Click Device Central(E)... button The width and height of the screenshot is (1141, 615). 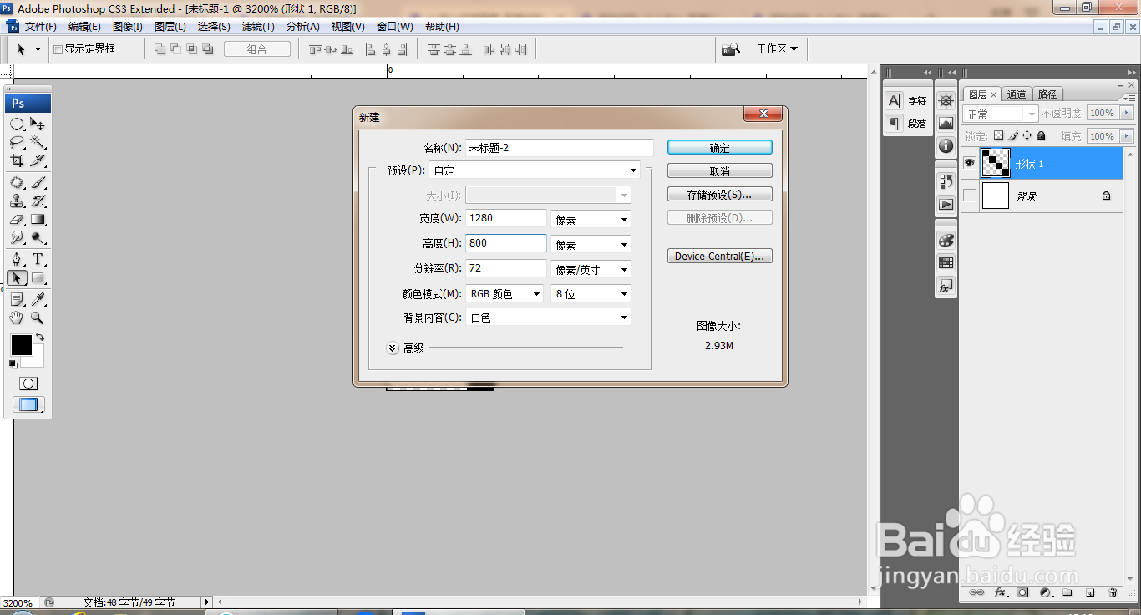(720, 257)
